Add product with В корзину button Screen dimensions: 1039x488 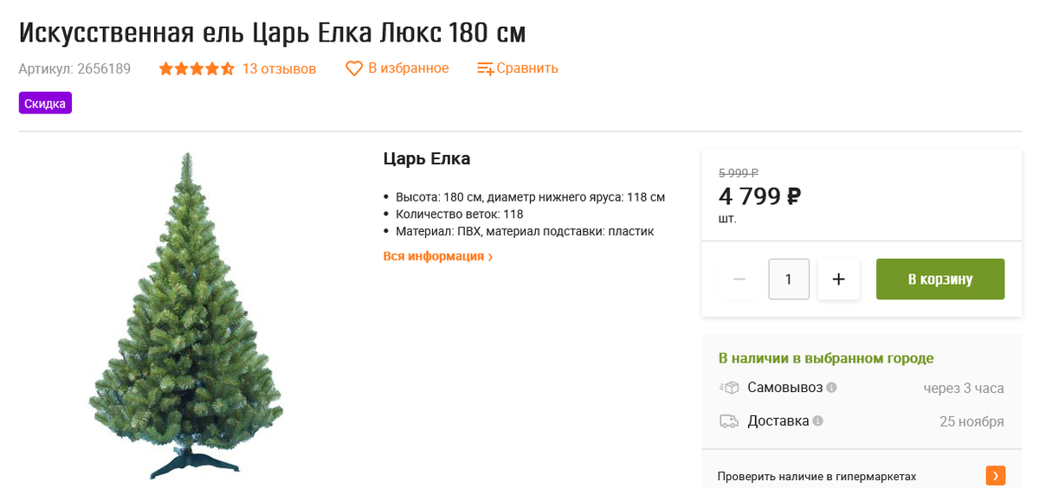pyautogui.click(x=940, y=279)
